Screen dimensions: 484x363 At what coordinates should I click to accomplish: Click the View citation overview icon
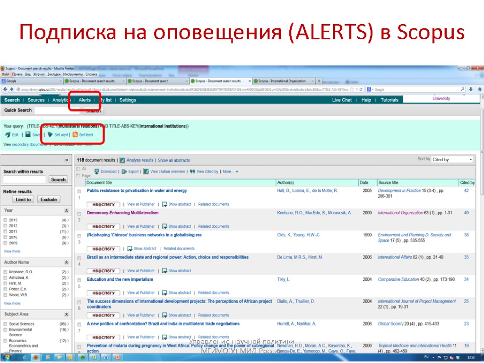[146, 172]
